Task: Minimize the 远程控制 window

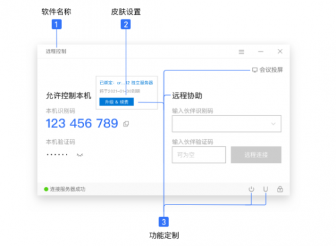Action: (x=261, y=52)
